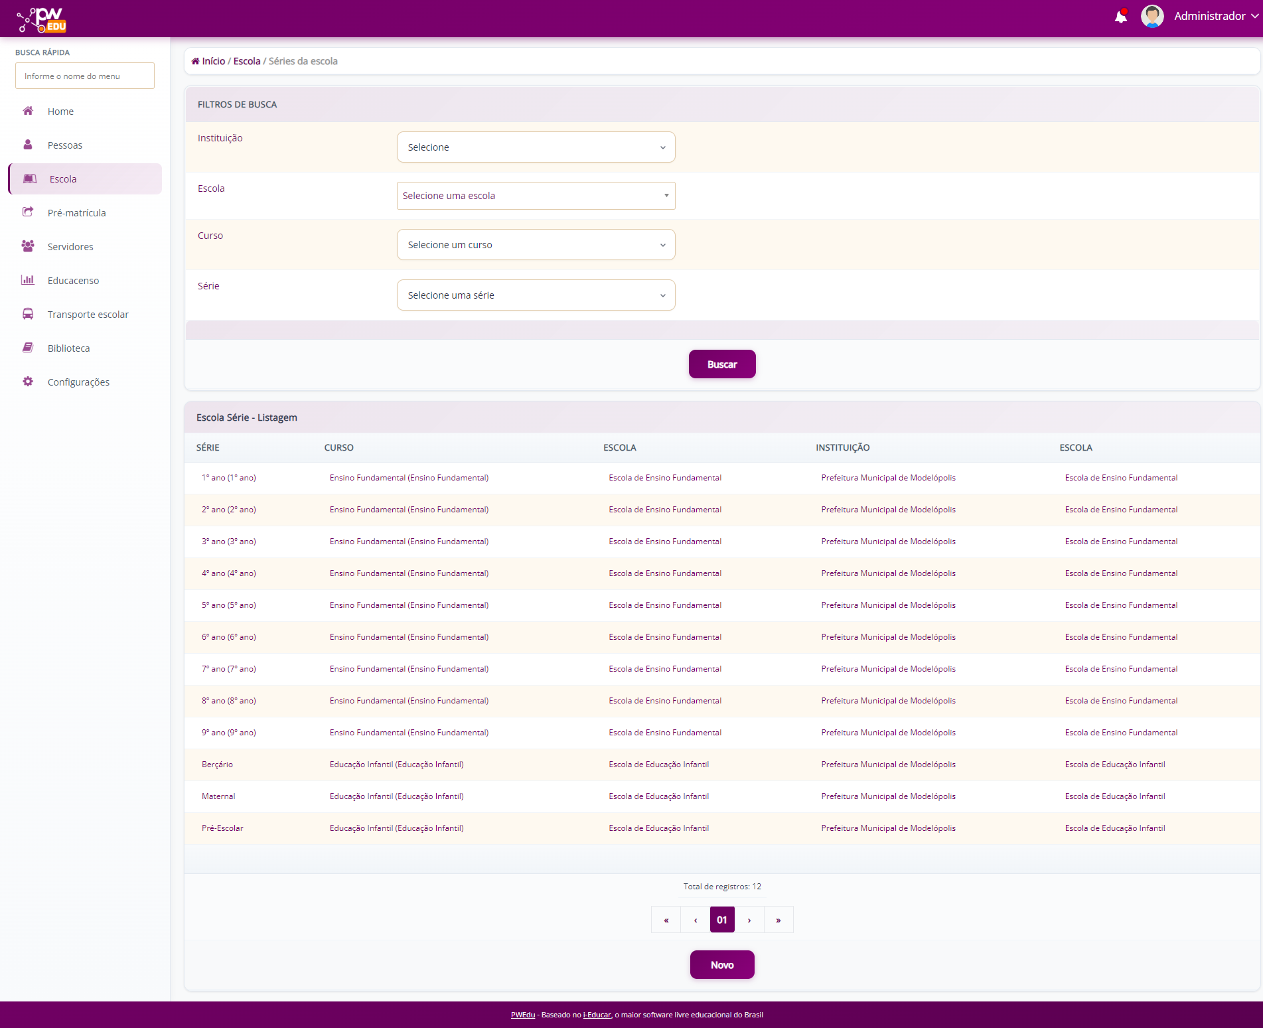Click the Servidores group icon
The width and height of the screenshot is (1263, 1028).
(x=28, y=246)
